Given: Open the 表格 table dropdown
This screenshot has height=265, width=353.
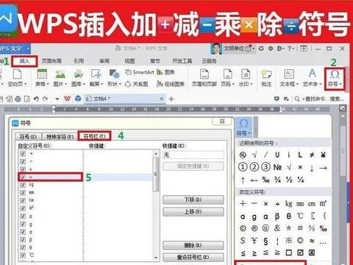Looking at the screenshot, I should tap(42, 78).
